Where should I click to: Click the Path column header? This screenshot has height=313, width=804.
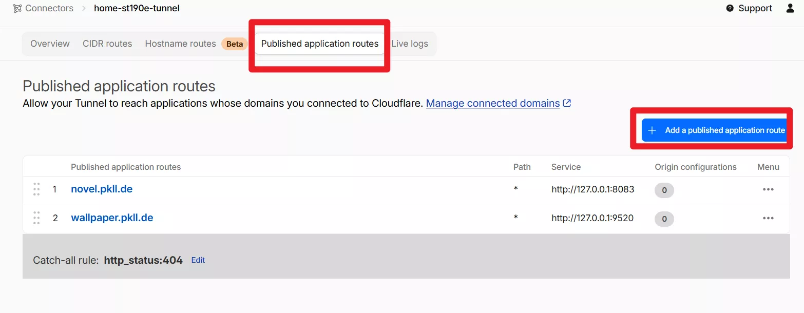coord(522,167)
